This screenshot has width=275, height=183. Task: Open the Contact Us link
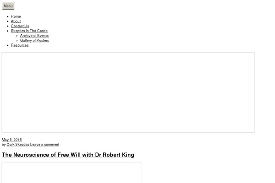[x=20, y=26]
